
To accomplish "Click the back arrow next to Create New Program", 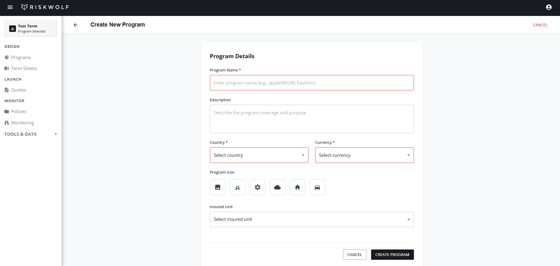I will (x=75, y=25).
